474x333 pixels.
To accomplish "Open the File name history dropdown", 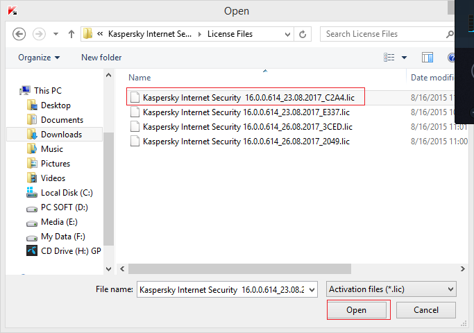I will (311, 289).
